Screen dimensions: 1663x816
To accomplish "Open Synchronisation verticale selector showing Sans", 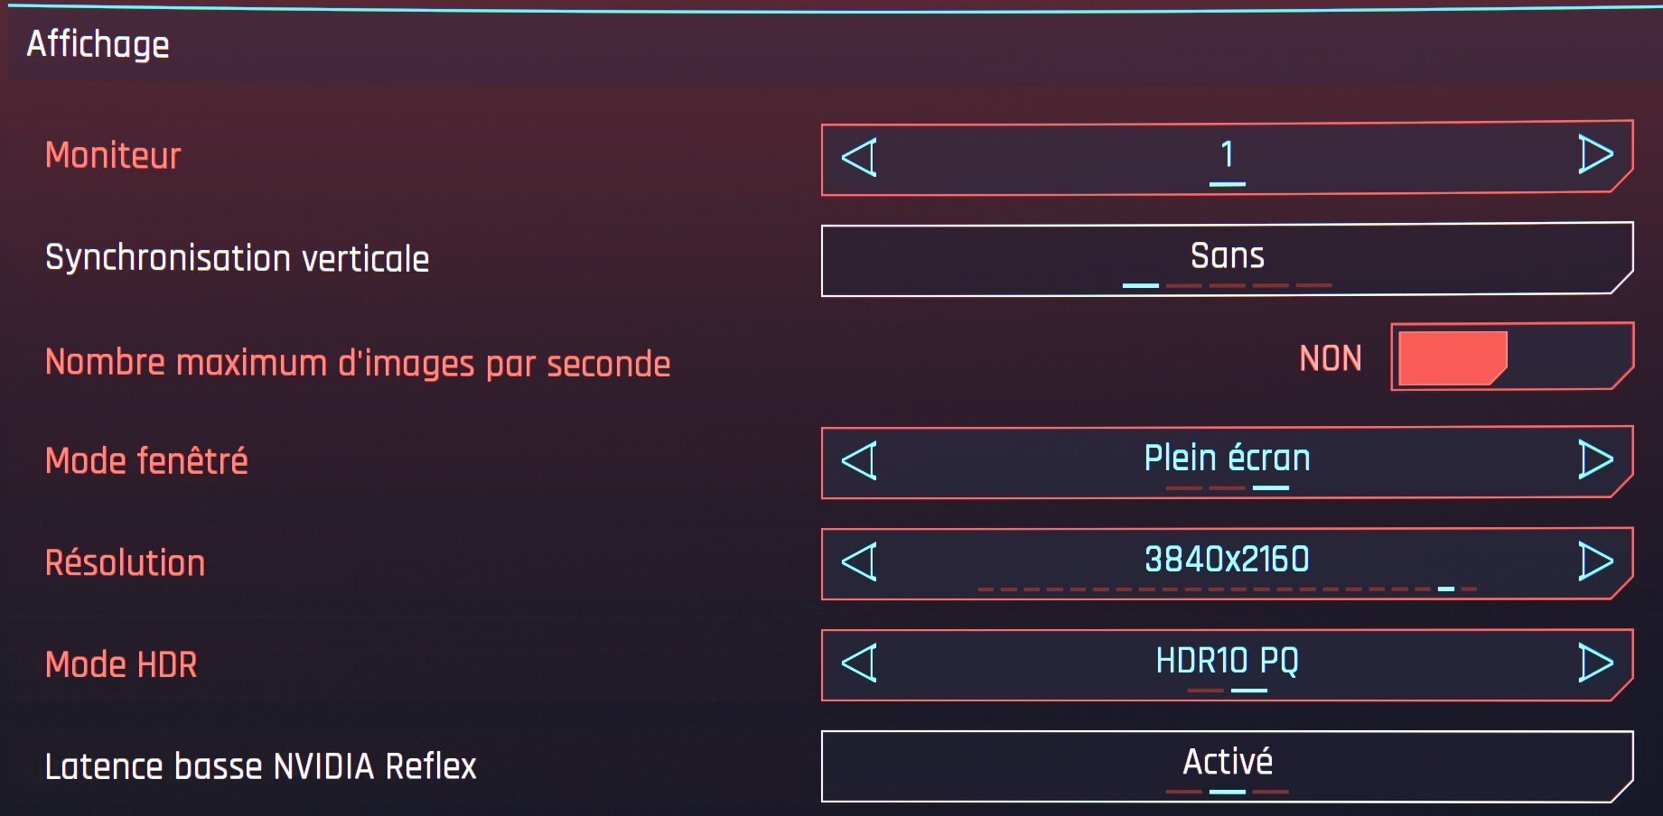I will pos(1227,258).
